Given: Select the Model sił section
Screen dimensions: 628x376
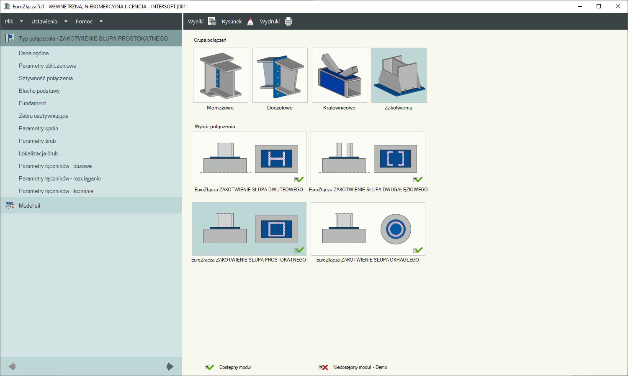Looking at the screenshot, I should (91, 206).
